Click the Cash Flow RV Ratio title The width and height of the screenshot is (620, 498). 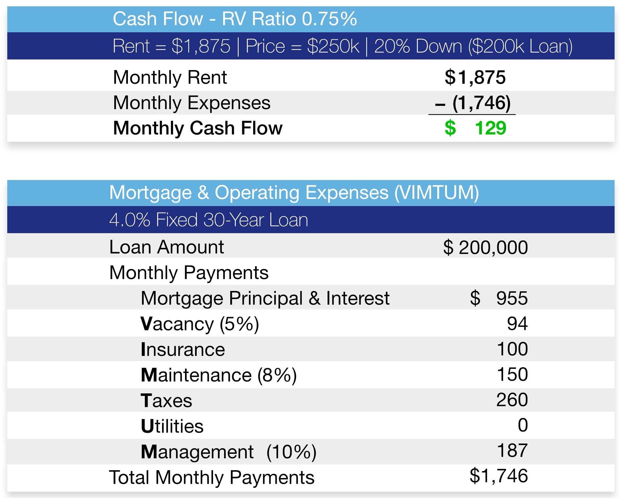(x=235, y=19)
